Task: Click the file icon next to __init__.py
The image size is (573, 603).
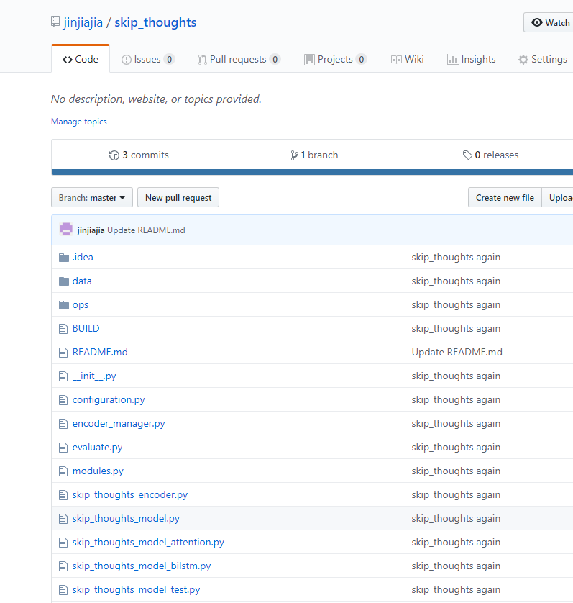Action: point(63,376)
